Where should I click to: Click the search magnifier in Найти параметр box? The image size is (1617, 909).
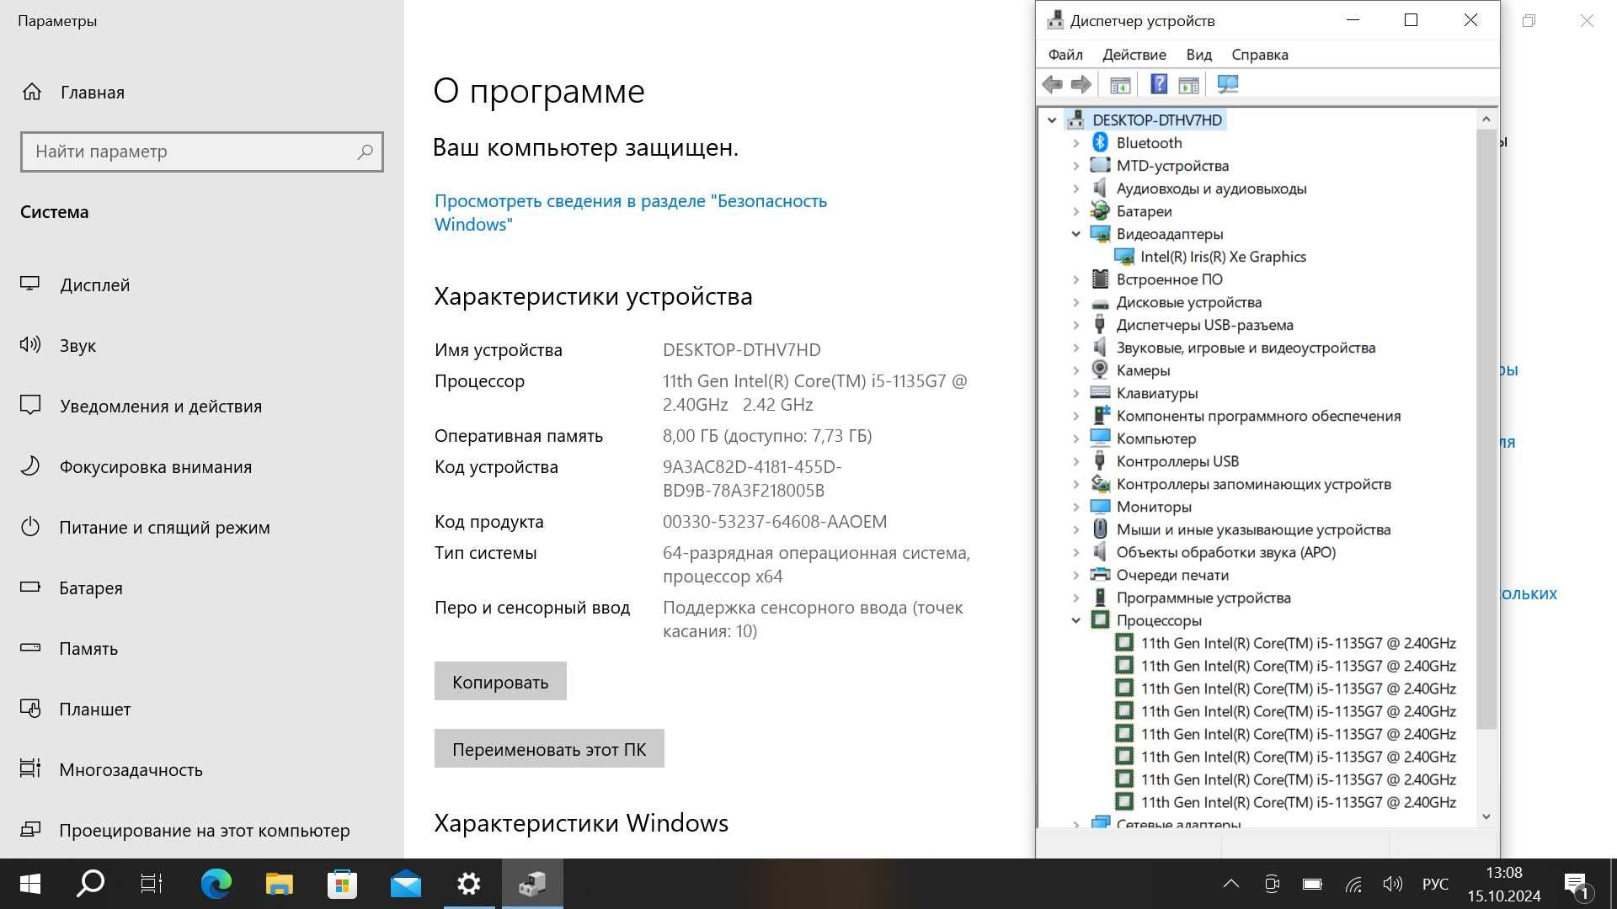365,152
